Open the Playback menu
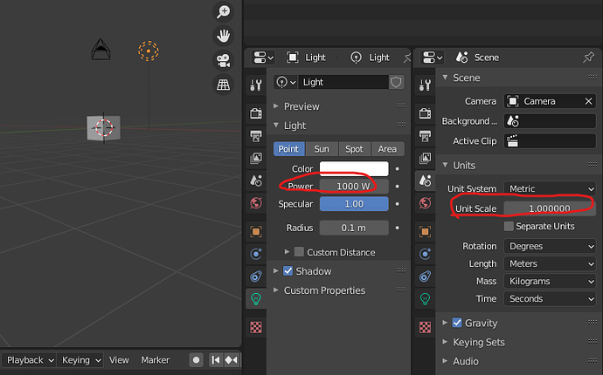Screen dimensions: 603x375 pyautogui.click(x=30, y=360)
